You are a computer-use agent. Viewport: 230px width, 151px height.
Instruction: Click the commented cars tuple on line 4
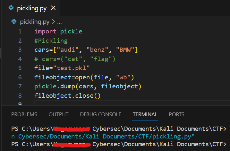click(75, 59)
